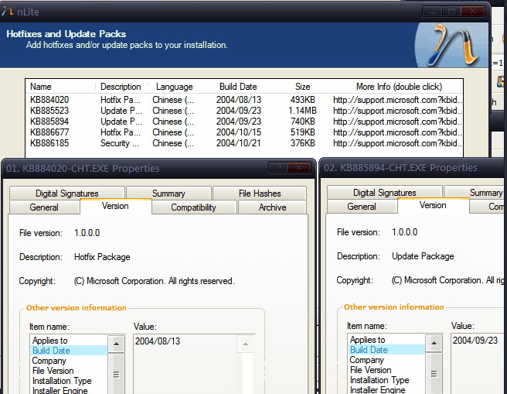This screenshot has width=507, height=394.
Task: Select 'Installer Engine' item in KB885894 Properties
Action: coord(386,389)
